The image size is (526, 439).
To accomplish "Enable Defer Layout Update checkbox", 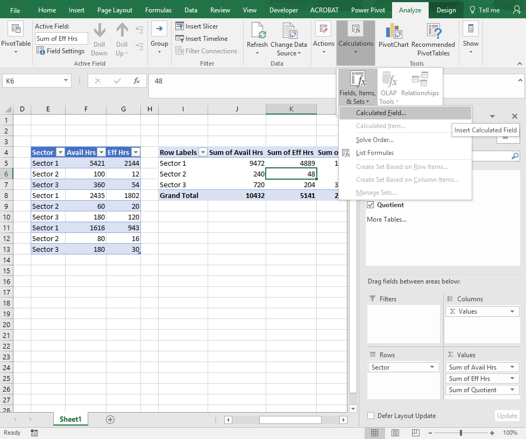I will pos(371,415).
